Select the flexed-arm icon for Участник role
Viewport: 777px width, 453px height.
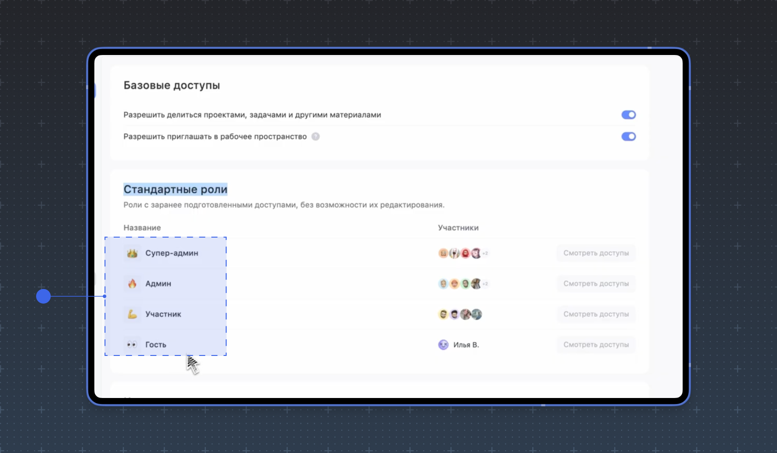click(x=132, y=314)
